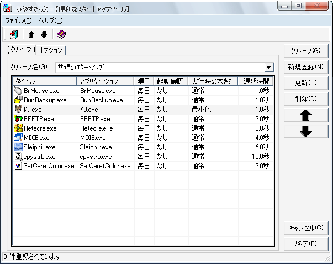Click the Sleipnir.exe icon
This screenshot has height=264, width=333.
(18, 147)
